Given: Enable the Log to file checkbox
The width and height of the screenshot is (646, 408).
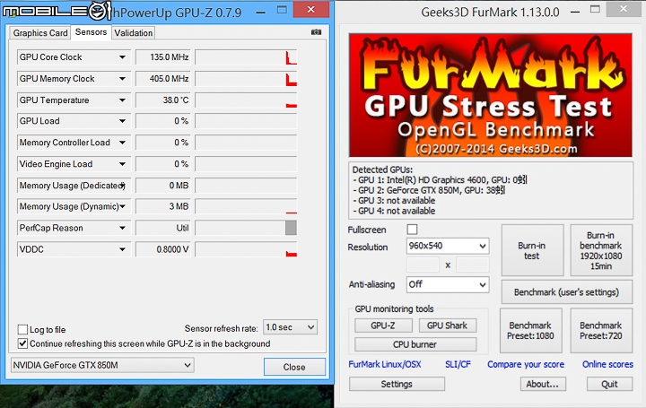Looking at the screenshot, I should click(22, 329).
